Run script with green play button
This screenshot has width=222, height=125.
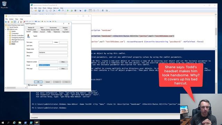pyautogui.click(x=68, y=11)
